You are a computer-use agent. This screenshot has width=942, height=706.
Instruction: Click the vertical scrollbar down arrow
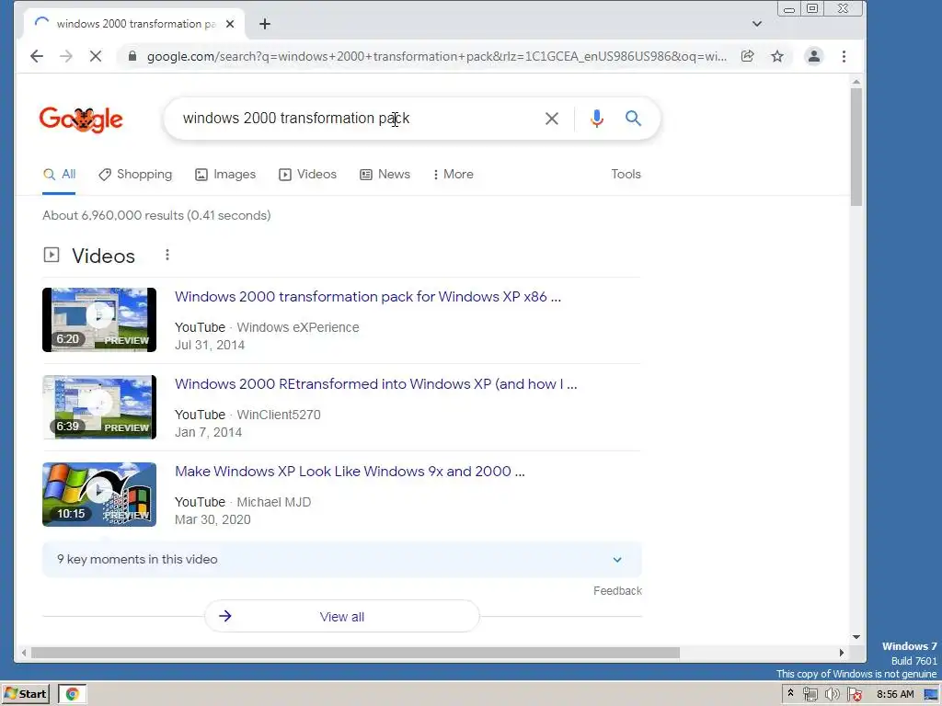pyautogui.click(x=856, y=637)
